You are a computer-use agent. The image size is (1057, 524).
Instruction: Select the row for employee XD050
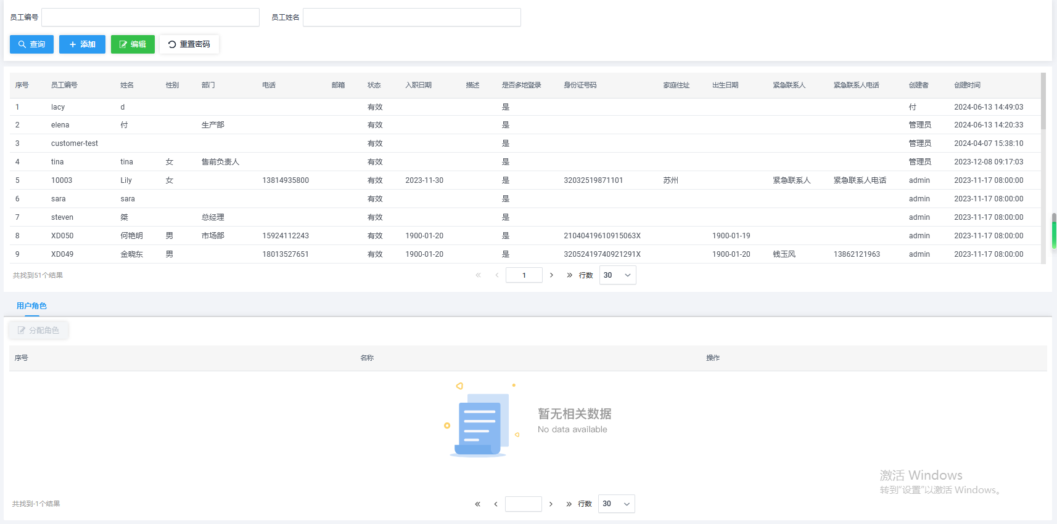pos(62,236)
